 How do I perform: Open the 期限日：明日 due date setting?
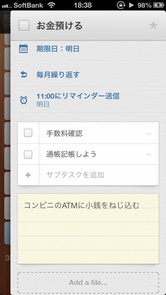88,49
